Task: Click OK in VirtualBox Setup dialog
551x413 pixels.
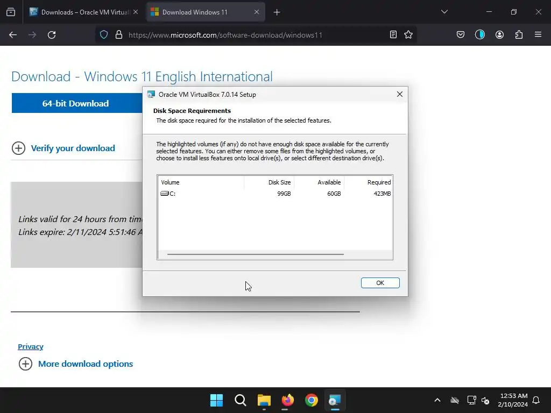Action: click(x=380, y=283)
